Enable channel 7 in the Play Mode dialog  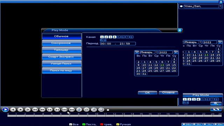point(127,37)
